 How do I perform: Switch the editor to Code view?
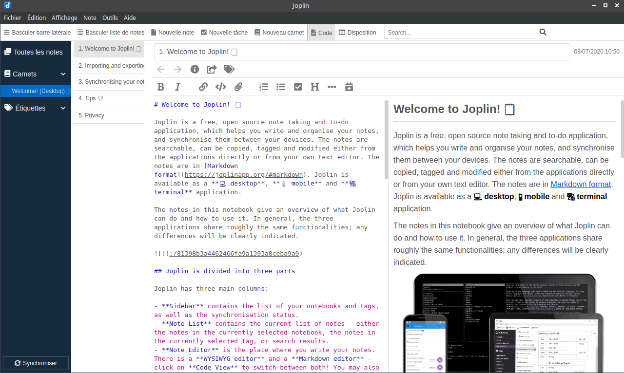(x=321, y=32)
